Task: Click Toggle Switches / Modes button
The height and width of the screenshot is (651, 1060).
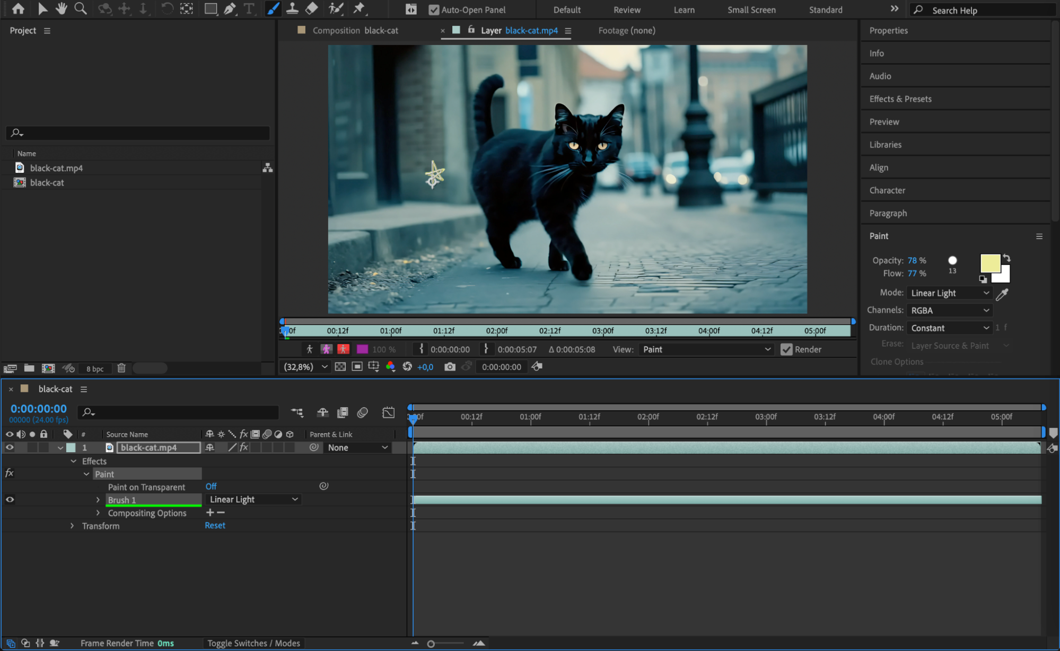Action: [x=253, y=643]
